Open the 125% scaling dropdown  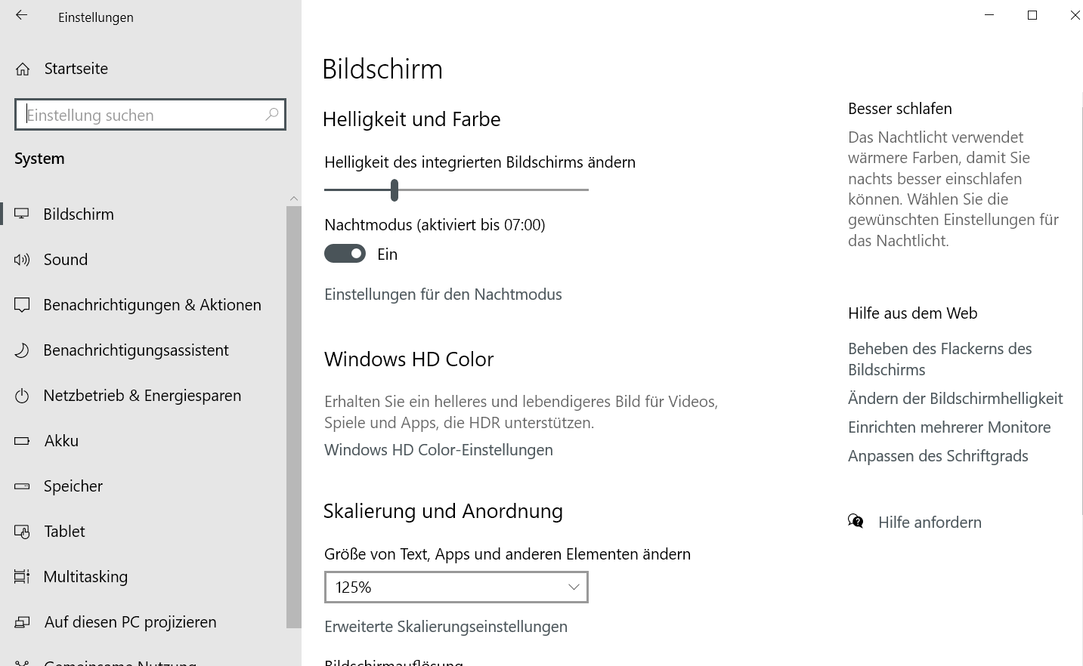point(456,587)
